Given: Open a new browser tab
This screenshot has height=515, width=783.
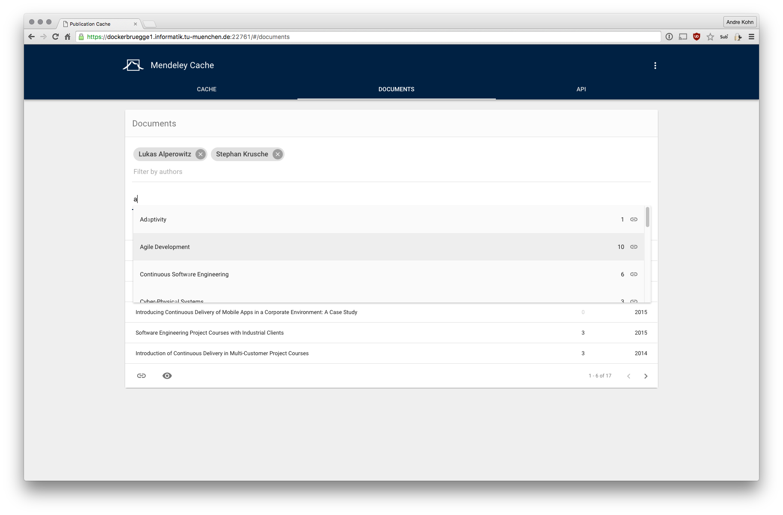Looking at the screenshot, I should 150,24.
